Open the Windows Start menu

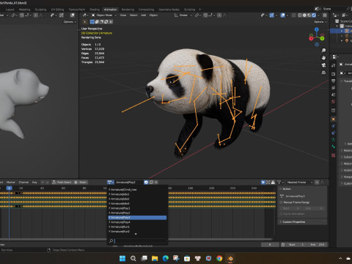(x=122, y=258)
